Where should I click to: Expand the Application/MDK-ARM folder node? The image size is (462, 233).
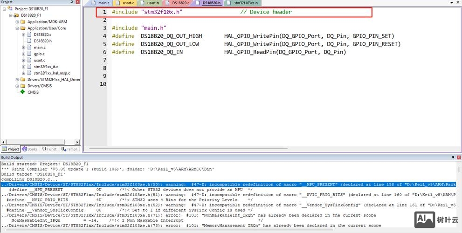pos(17,21)
